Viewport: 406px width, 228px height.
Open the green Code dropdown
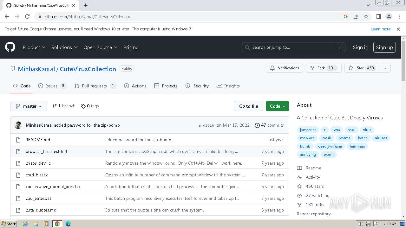pyautogui.click(x=278, y=106)
